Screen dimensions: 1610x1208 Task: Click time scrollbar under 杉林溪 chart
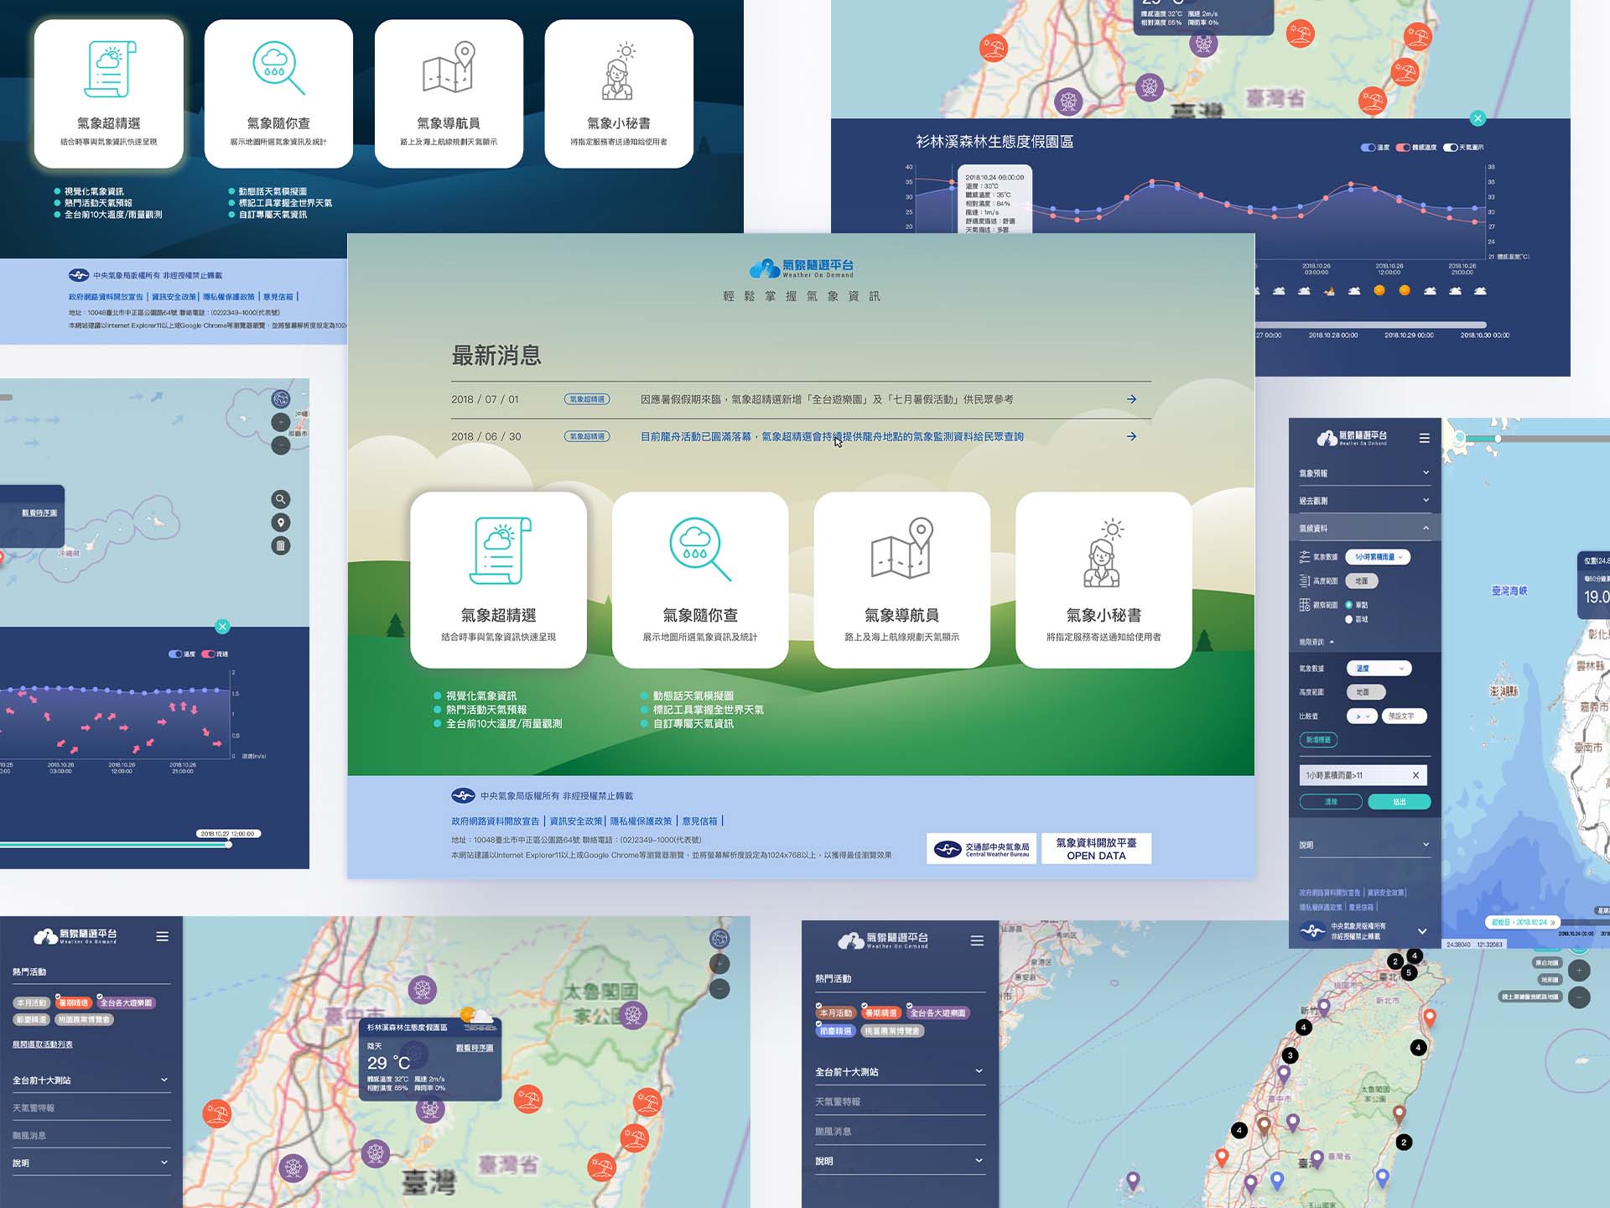click(1371, 325)
